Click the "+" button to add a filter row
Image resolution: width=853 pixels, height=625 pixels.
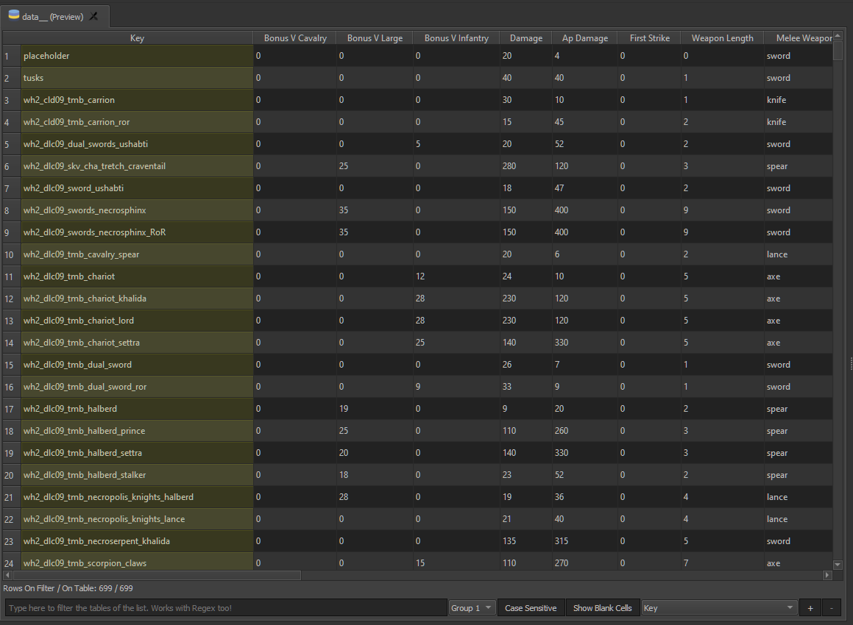point(810,607)
